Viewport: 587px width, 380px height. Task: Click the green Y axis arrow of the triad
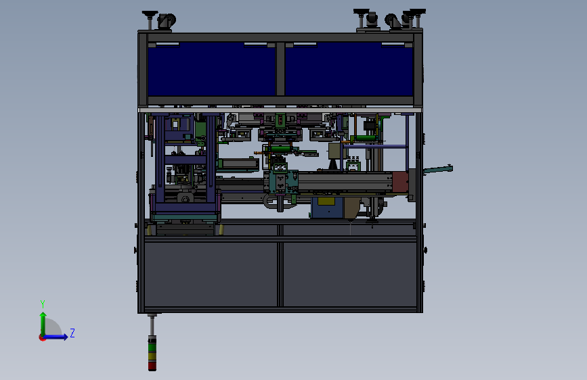(x=43, y=323)
